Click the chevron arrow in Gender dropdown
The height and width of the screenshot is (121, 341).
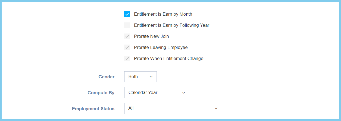click(151, 77)
